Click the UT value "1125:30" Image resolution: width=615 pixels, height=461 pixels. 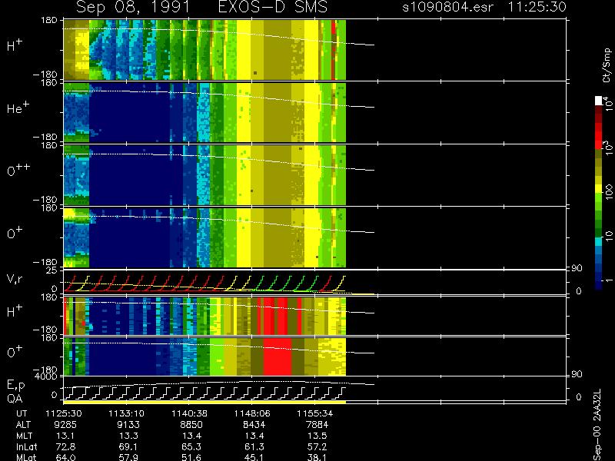point(64,413)
